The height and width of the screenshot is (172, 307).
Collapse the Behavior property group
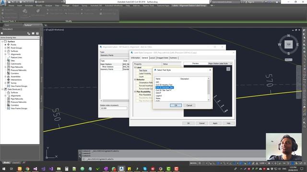pyautogui.click(x=135, y=80)
